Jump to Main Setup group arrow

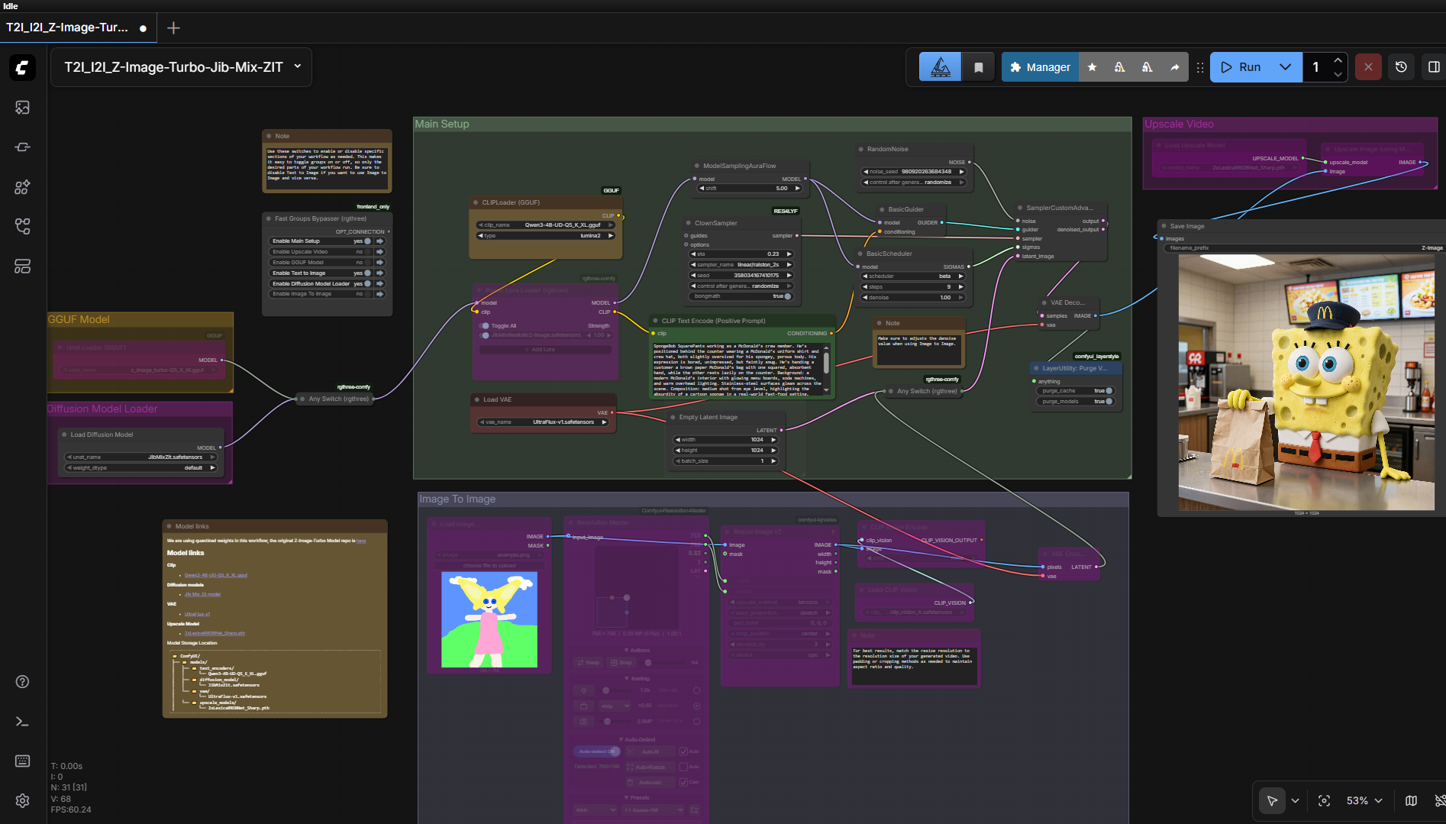[x=379, y=241]
